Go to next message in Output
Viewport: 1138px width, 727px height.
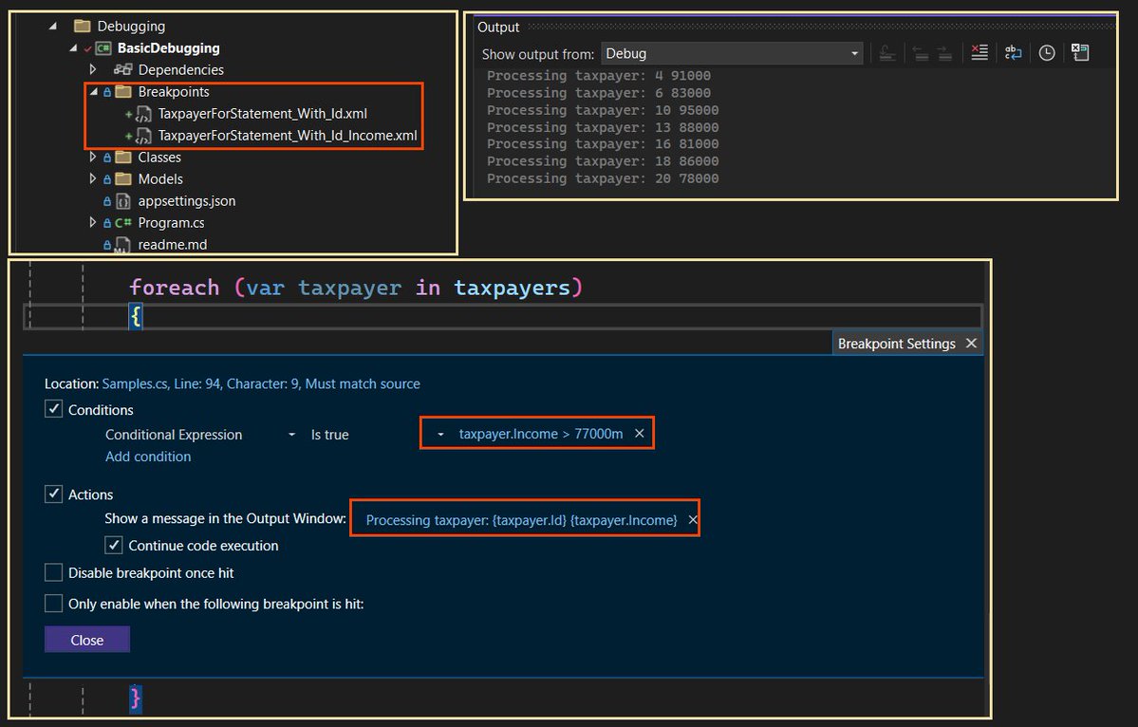[944, 53]
